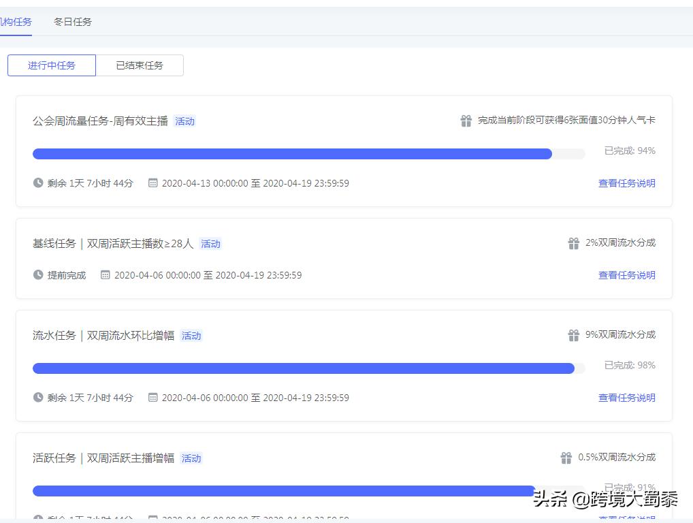The width and height of the screenshot is (693, 523).
Task: Click the 活动 badge on 流水任务 card
Action: pos(191,336)
